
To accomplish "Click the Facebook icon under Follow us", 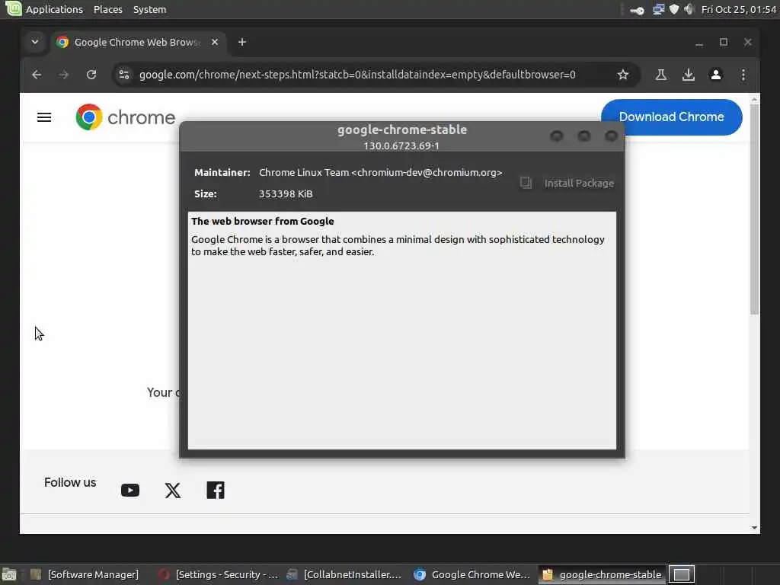I will [x=216, y=491].
